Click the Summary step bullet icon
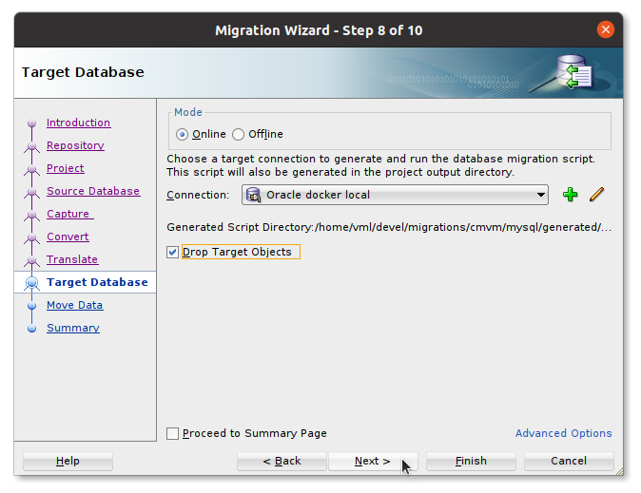The image size is (641, 493). pyautogui.click(x=32, y=329)
